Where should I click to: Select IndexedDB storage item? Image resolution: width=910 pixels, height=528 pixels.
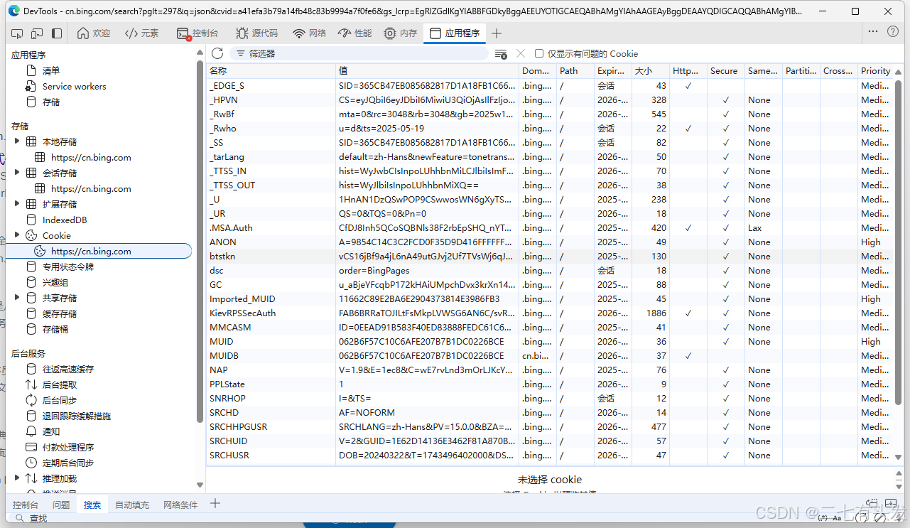(x=65, y=220)
